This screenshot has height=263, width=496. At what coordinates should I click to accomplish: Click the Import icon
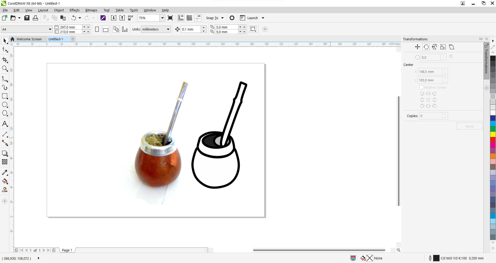[113, 18]
